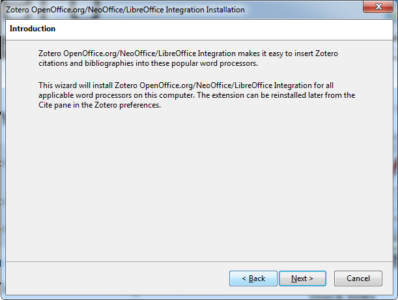Close the installer with the red X
Image resolution: width=398 pixels, height=300 pixels.
pos(378,7)
